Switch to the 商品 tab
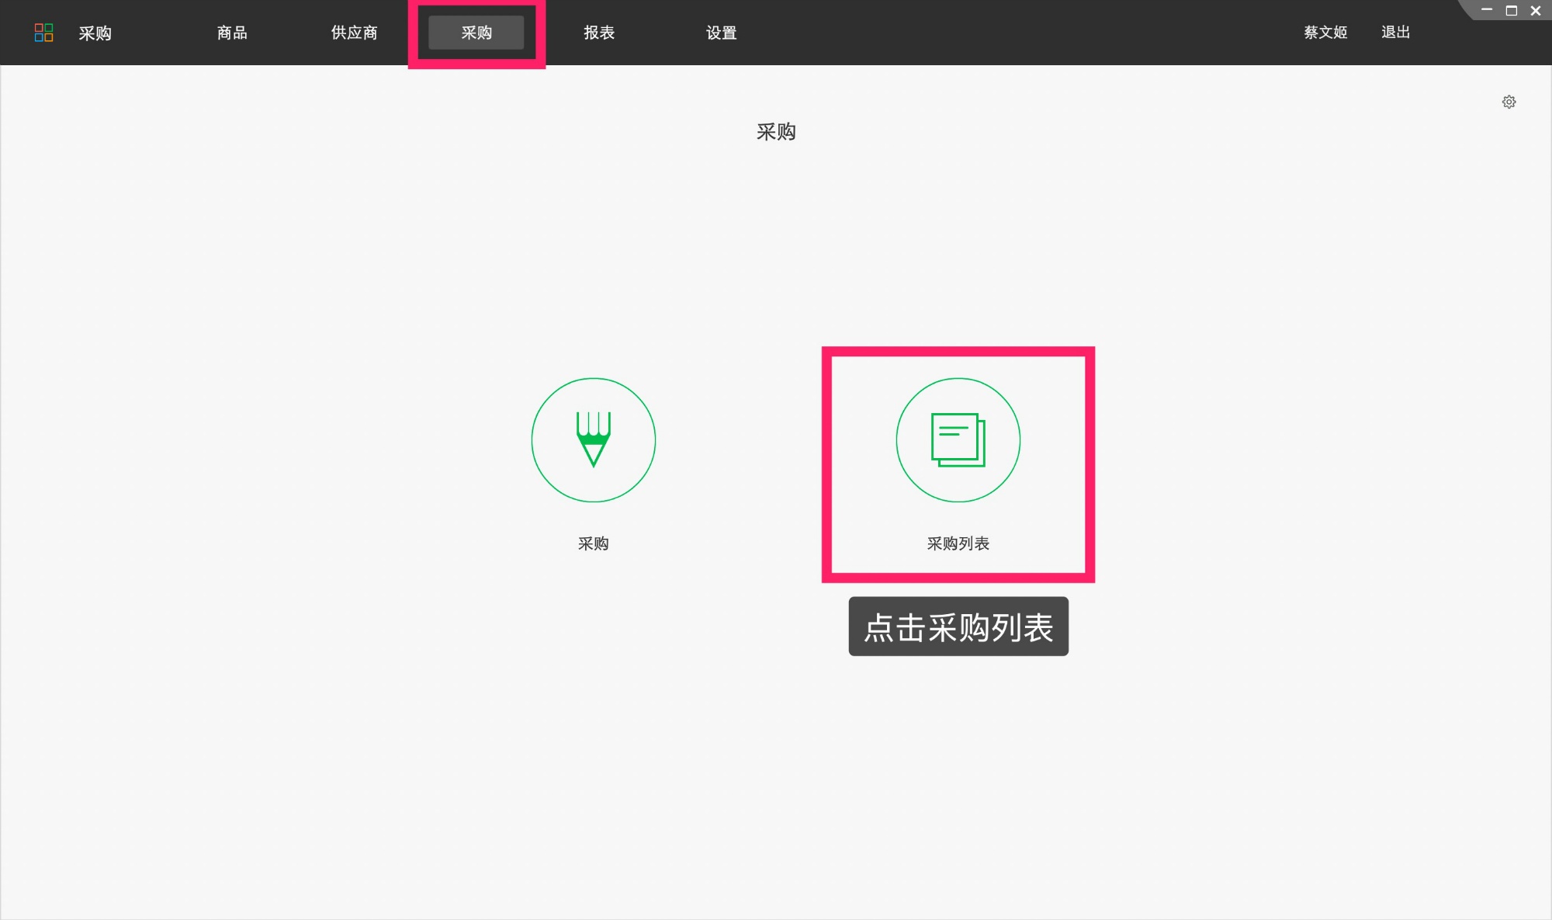 [x=231, y=33]
